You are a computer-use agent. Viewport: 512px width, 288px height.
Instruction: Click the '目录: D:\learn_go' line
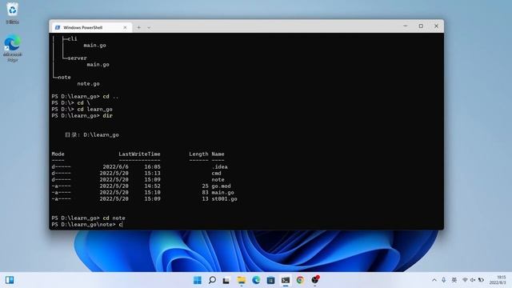click(x=92, y=135)
